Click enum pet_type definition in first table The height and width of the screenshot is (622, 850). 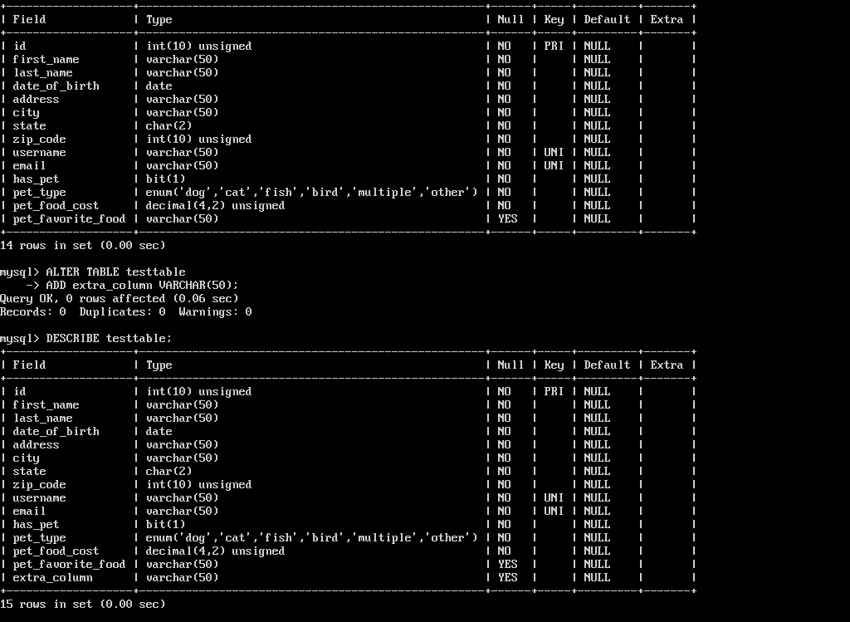[312, 193]
